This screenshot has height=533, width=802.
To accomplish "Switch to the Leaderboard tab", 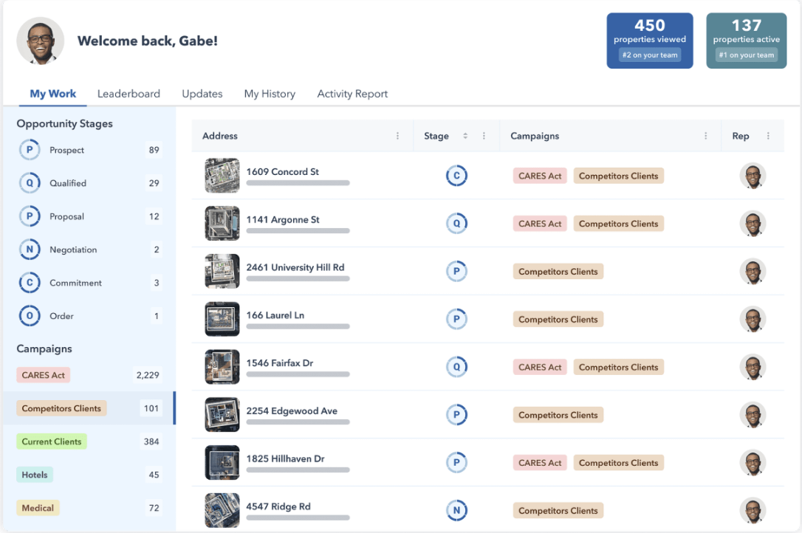I will point(128,94).
